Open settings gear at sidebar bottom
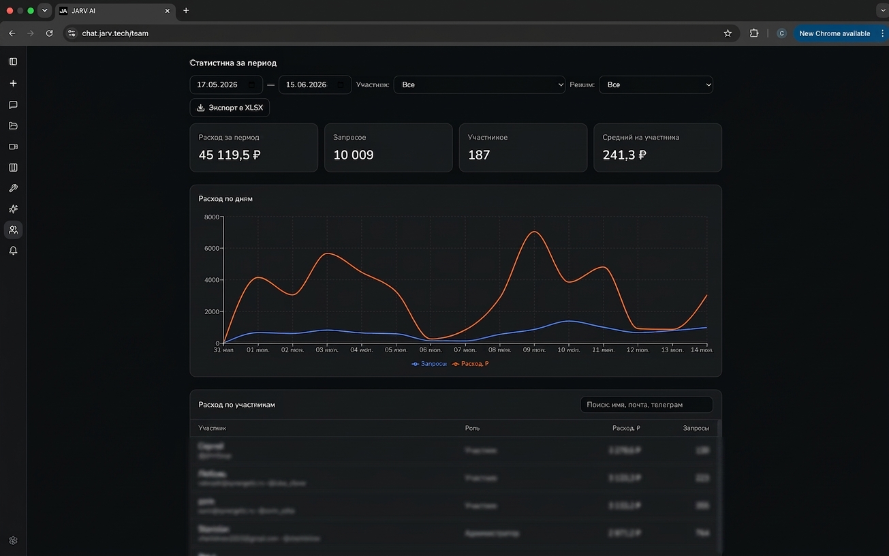The image size is (889, 556). click(13, 540)
